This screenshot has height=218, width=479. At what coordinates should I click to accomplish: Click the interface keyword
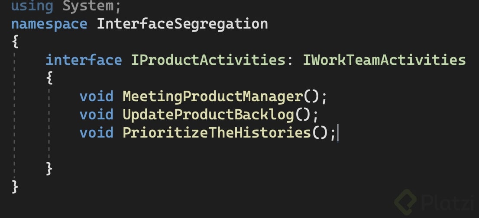coord(84,60)
